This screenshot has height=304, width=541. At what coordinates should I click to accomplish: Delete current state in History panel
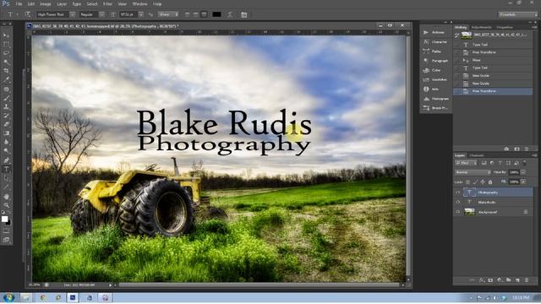coord(527,149)
